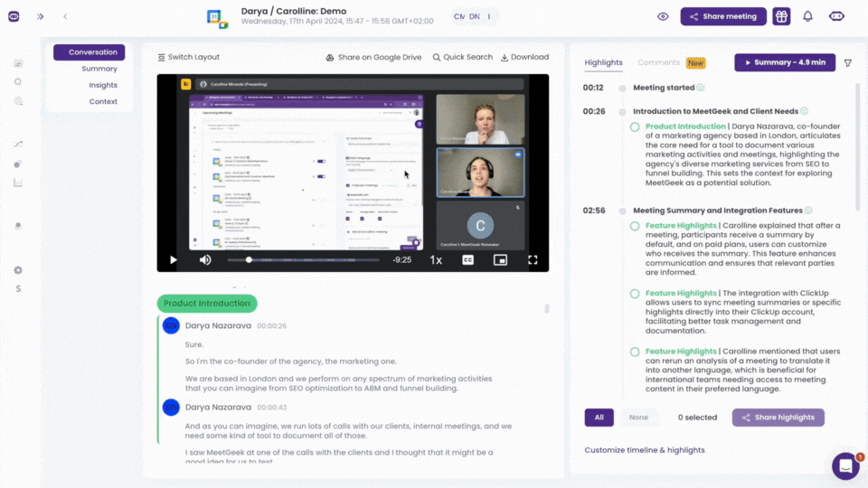The width and height of the screenshot is (868, 488).
Task: Open the gift rewards icon
Action: pyautogui.click(x=781, y=16)
